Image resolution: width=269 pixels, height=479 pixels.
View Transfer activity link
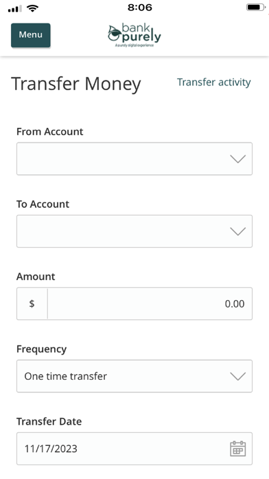tap(214, 82)
